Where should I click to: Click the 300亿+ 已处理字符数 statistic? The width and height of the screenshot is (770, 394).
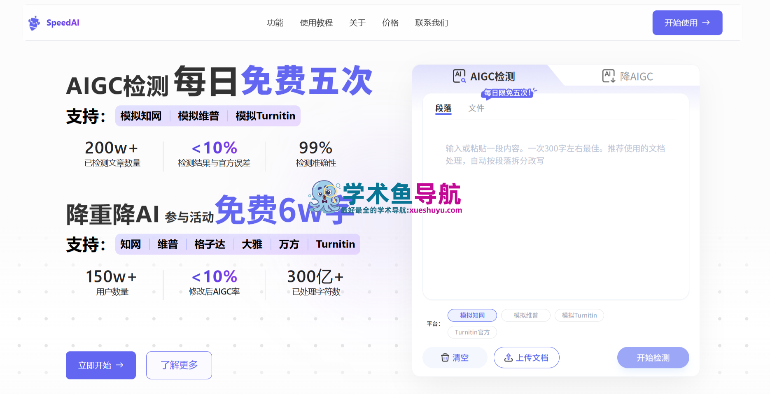pyautogui.click(x=316, y=283)
